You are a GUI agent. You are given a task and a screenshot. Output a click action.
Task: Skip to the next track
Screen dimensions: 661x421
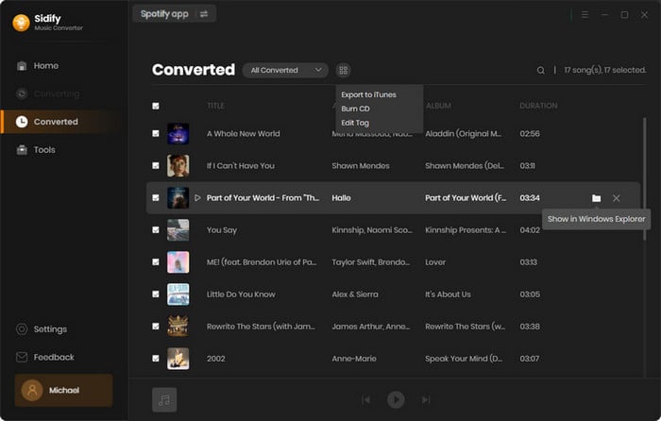[x=426, y=400]
